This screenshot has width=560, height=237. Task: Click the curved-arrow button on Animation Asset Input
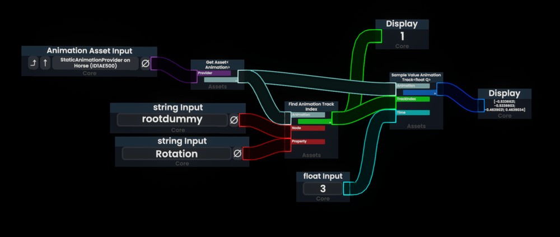[x=33, y=64]
